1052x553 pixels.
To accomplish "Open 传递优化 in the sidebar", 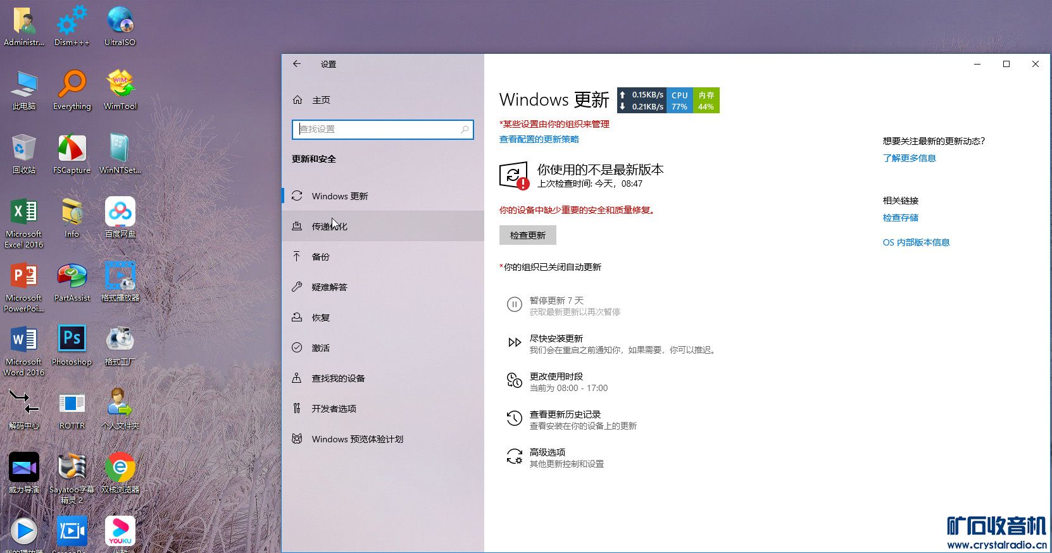I will point(383,227).
